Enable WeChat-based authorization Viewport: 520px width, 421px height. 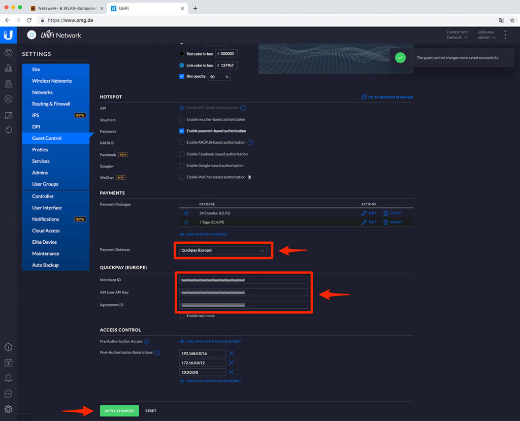coord(182,177)
